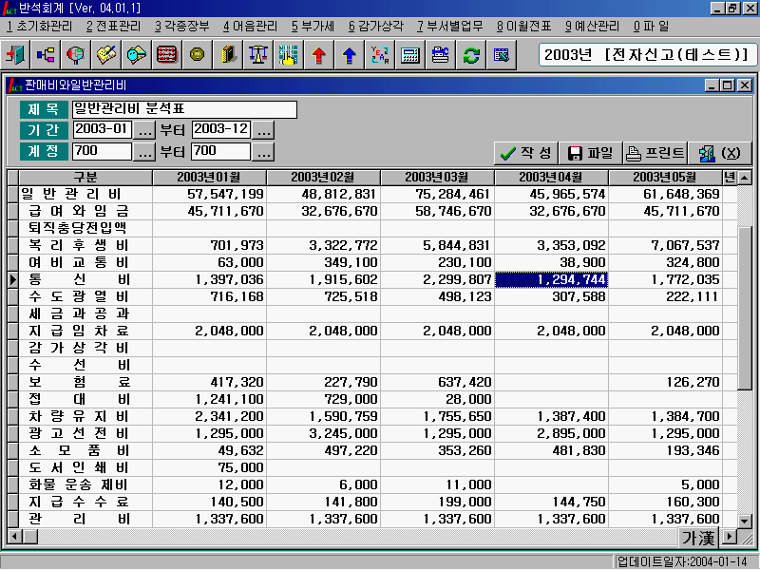Click the 파일 save button
Screen dimensions: 760x570
(x=591, y=153)
